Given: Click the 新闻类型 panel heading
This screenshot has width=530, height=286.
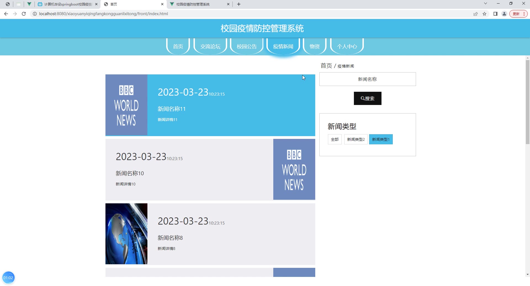Looking at the screenshot, I should click(x=342, y=126).
